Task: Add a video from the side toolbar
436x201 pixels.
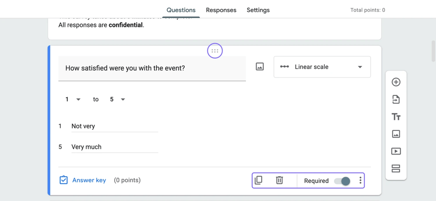Action: [x=396, y=151]
